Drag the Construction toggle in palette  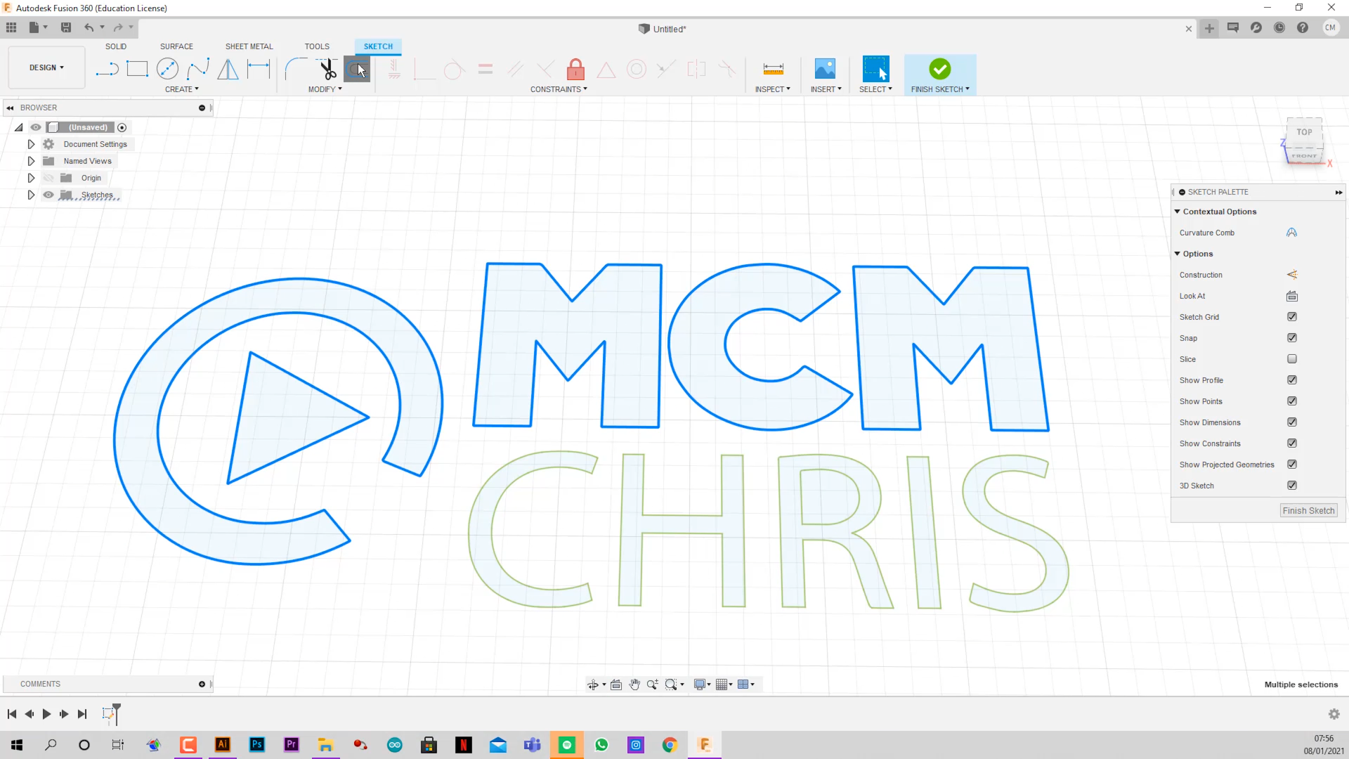[1291, 273]
